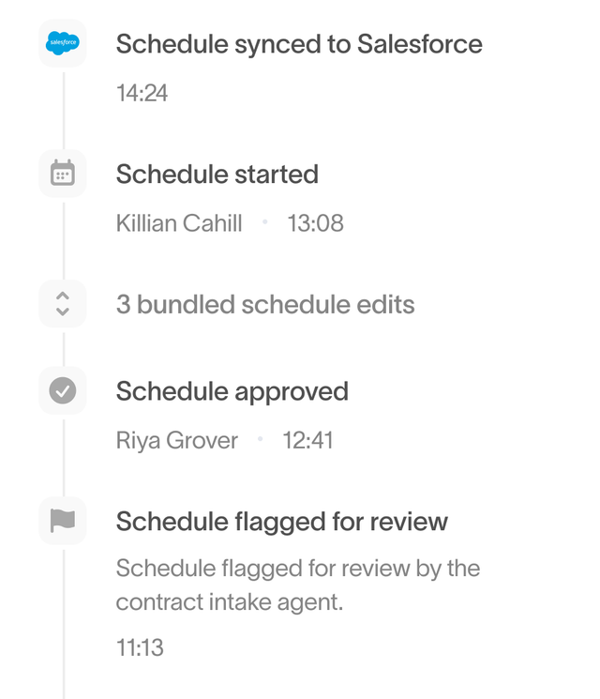Expand 3 bundled schedule edits
Viewport: 600px width, 699px height.
tap(264, 305)
